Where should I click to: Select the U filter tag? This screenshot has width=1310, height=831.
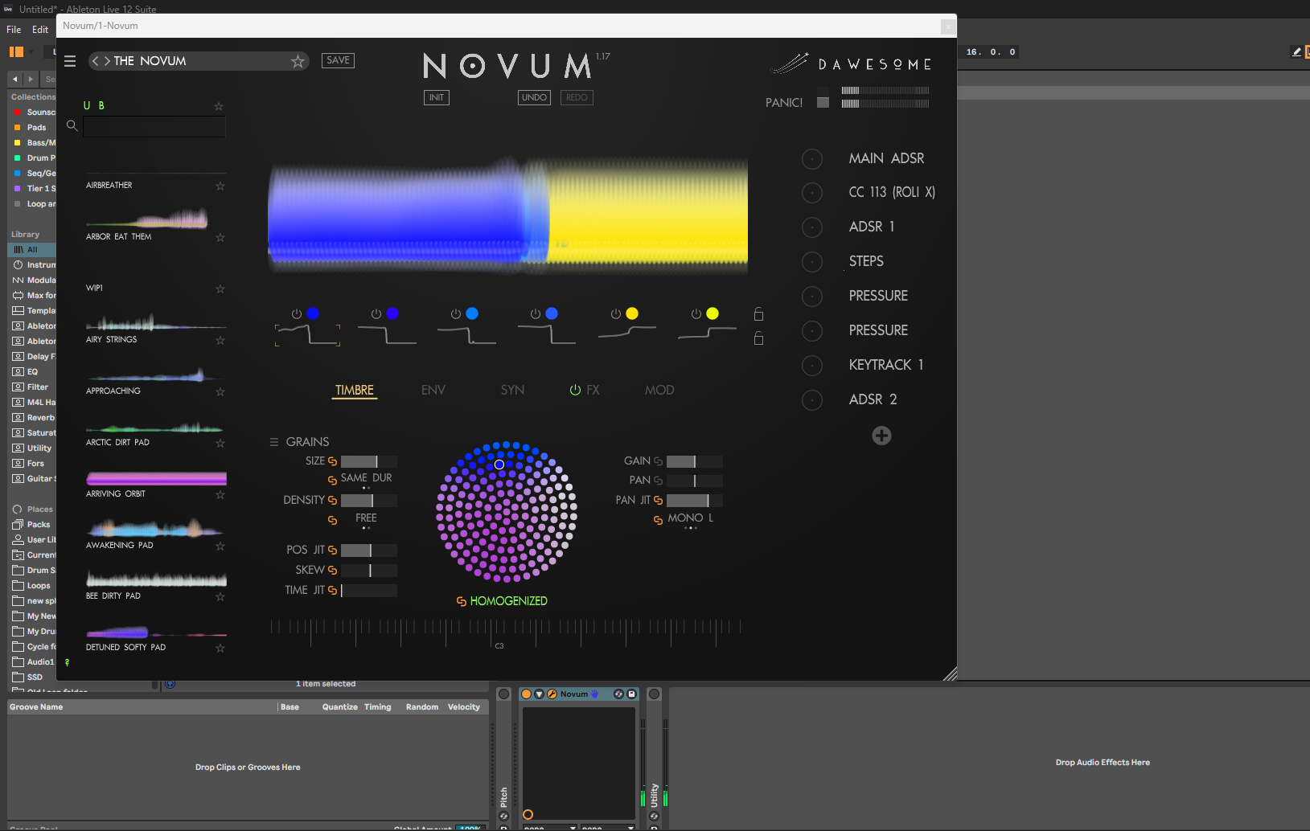(x=87, y=106)
